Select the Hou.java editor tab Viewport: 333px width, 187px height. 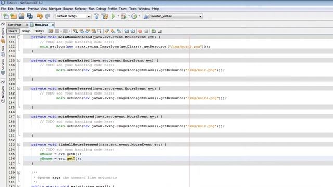coord(42,25)
